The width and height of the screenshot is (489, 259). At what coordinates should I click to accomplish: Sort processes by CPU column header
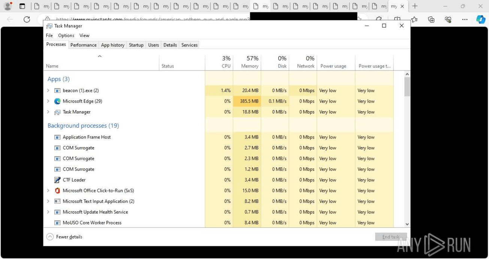(219, 62)
